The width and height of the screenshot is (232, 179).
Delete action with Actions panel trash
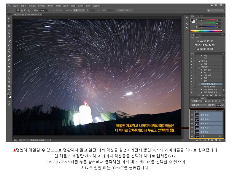point(220,95)
